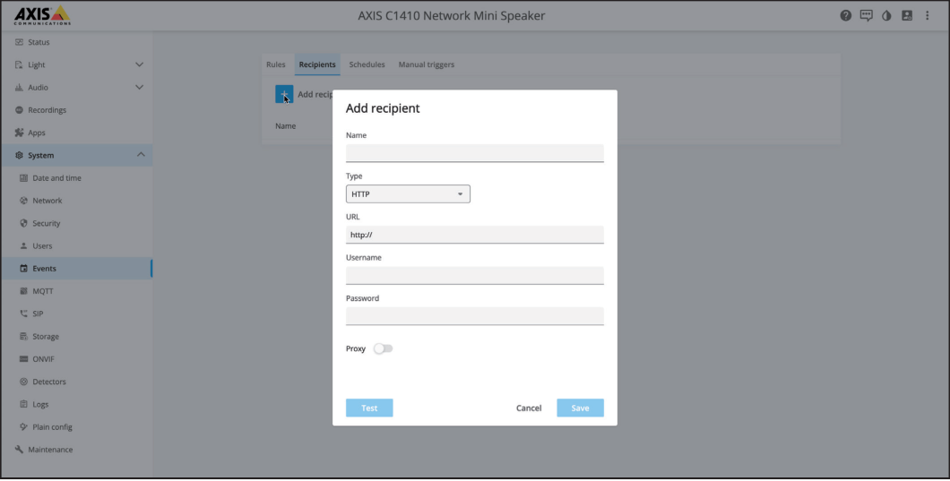
Task: Open the Status menu label
Action: point(39,42)
